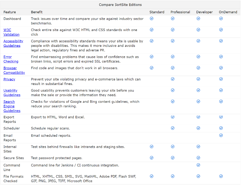Click OnDemand checkmark in Email Reports row
Viewport: 241px width, 185px height.
tap(221, 135)
